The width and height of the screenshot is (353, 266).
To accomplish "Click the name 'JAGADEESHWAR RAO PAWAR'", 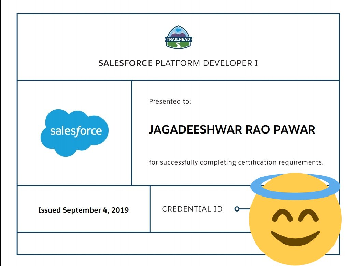I will 232,130.
